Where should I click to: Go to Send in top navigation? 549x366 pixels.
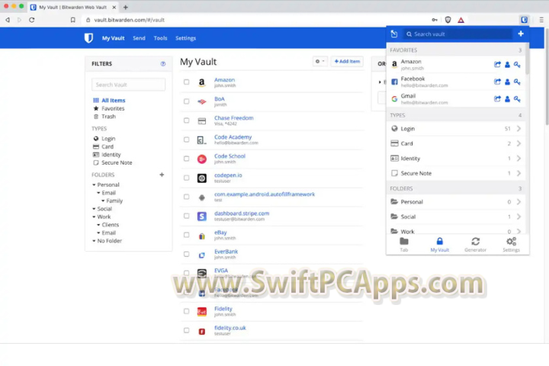139,38
